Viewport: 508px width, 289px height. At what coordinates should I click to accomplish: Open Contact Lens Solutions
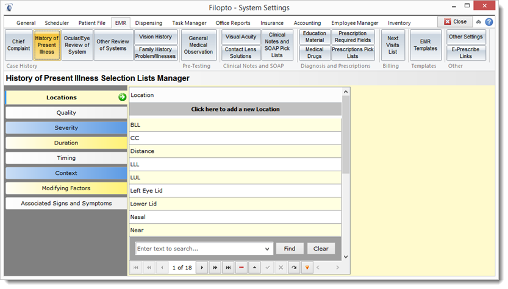pos(241,53)
